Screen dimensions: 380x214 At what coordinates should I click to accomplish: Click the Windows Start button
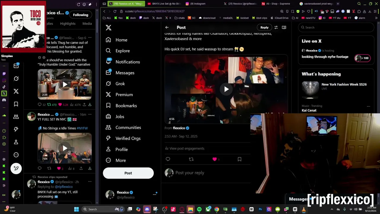coord(76,209)
